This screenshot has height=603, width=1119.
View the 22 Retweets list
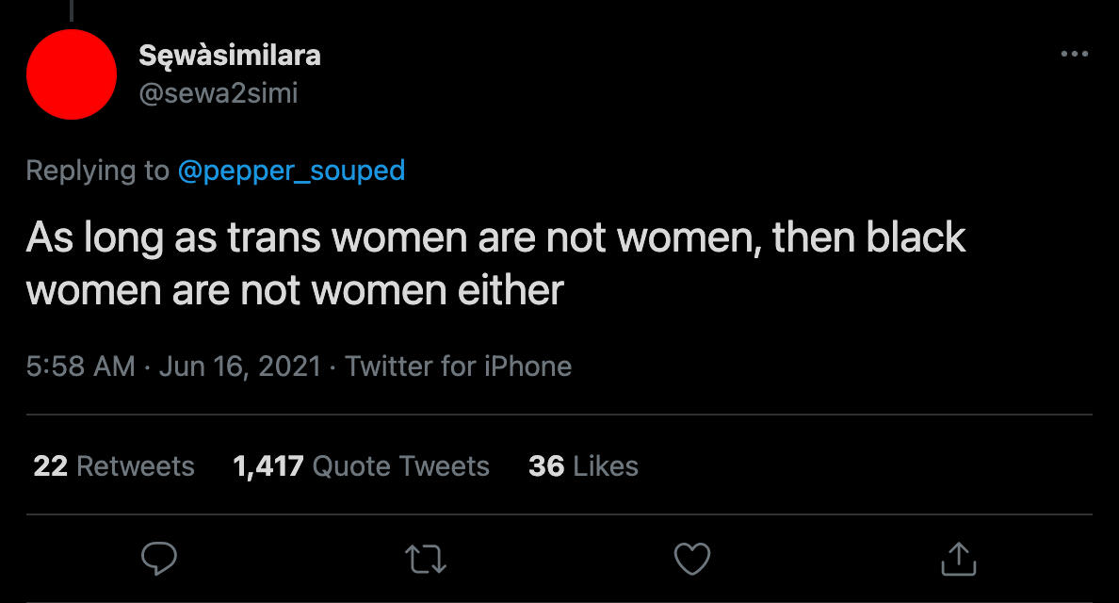coord(114,466)
